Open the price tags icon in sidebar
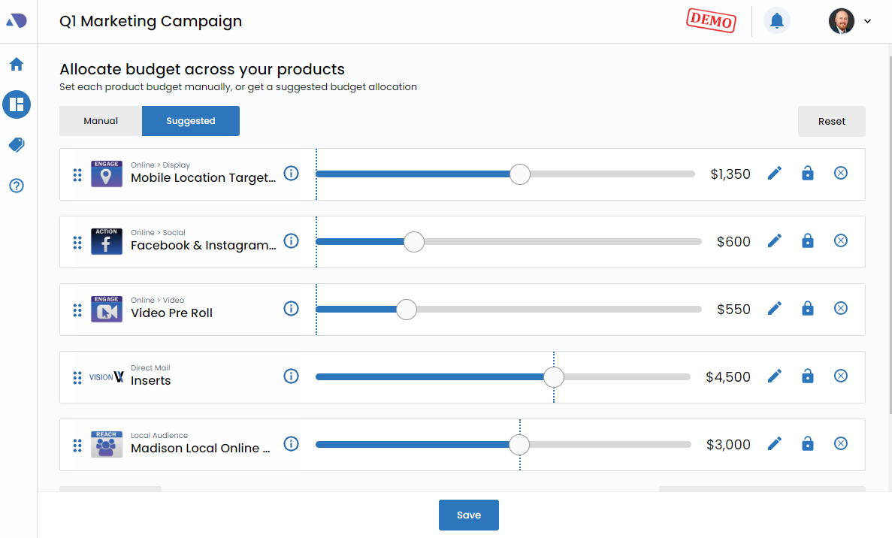Viewport: 892px width, 538px height. tap(17, 145)
